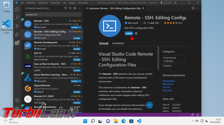Open the Visual Studio Code desktop shortcut
This screenshot has width=224, height=125.
click(x=7, y=26)
